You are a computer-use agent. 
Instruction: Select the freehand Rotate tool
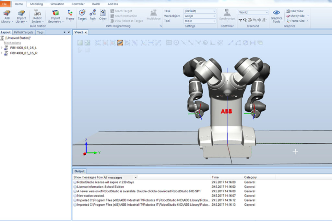tap(245, 20)
